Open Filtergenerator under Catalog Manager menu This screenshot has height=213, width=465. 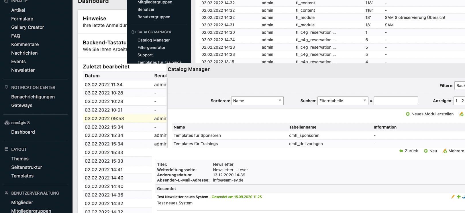tap(151, 48)
